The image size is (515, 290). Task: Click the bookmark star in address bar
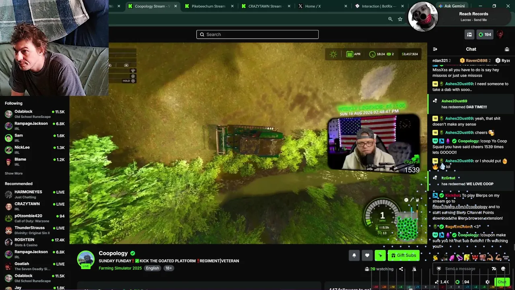pyautogui.click(x=400, y=19)
